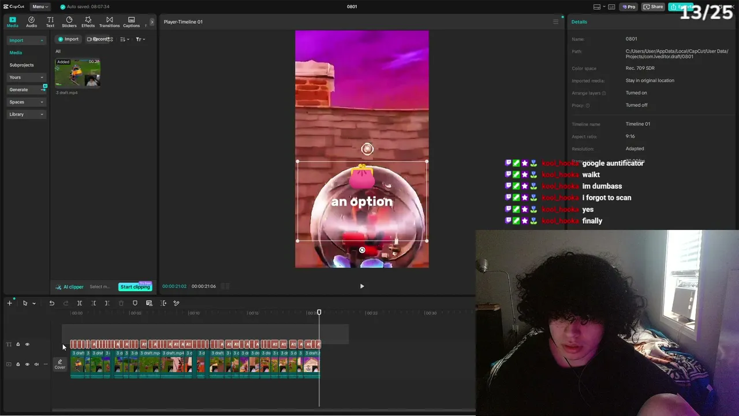
Task: Click the rotate handle below the caption
Action: coord(362,250)
